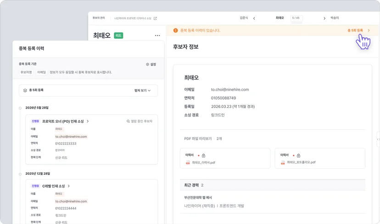Click email in the 프로덕트 오너 sourcing card
Screen dimensions: 380x224
71,137
